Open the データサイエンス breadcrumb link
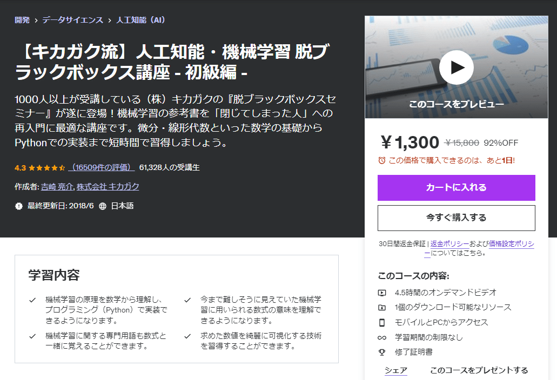The width and height of the screenshot is (557, 380). click(x=73, y=20)
